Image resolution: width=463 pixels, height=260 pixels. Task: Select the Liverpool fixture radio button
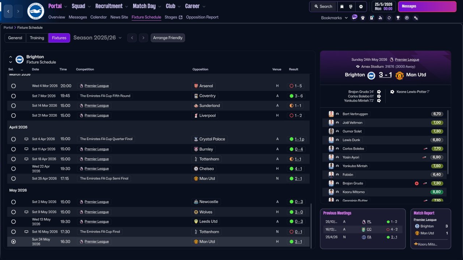pos(13,116)
